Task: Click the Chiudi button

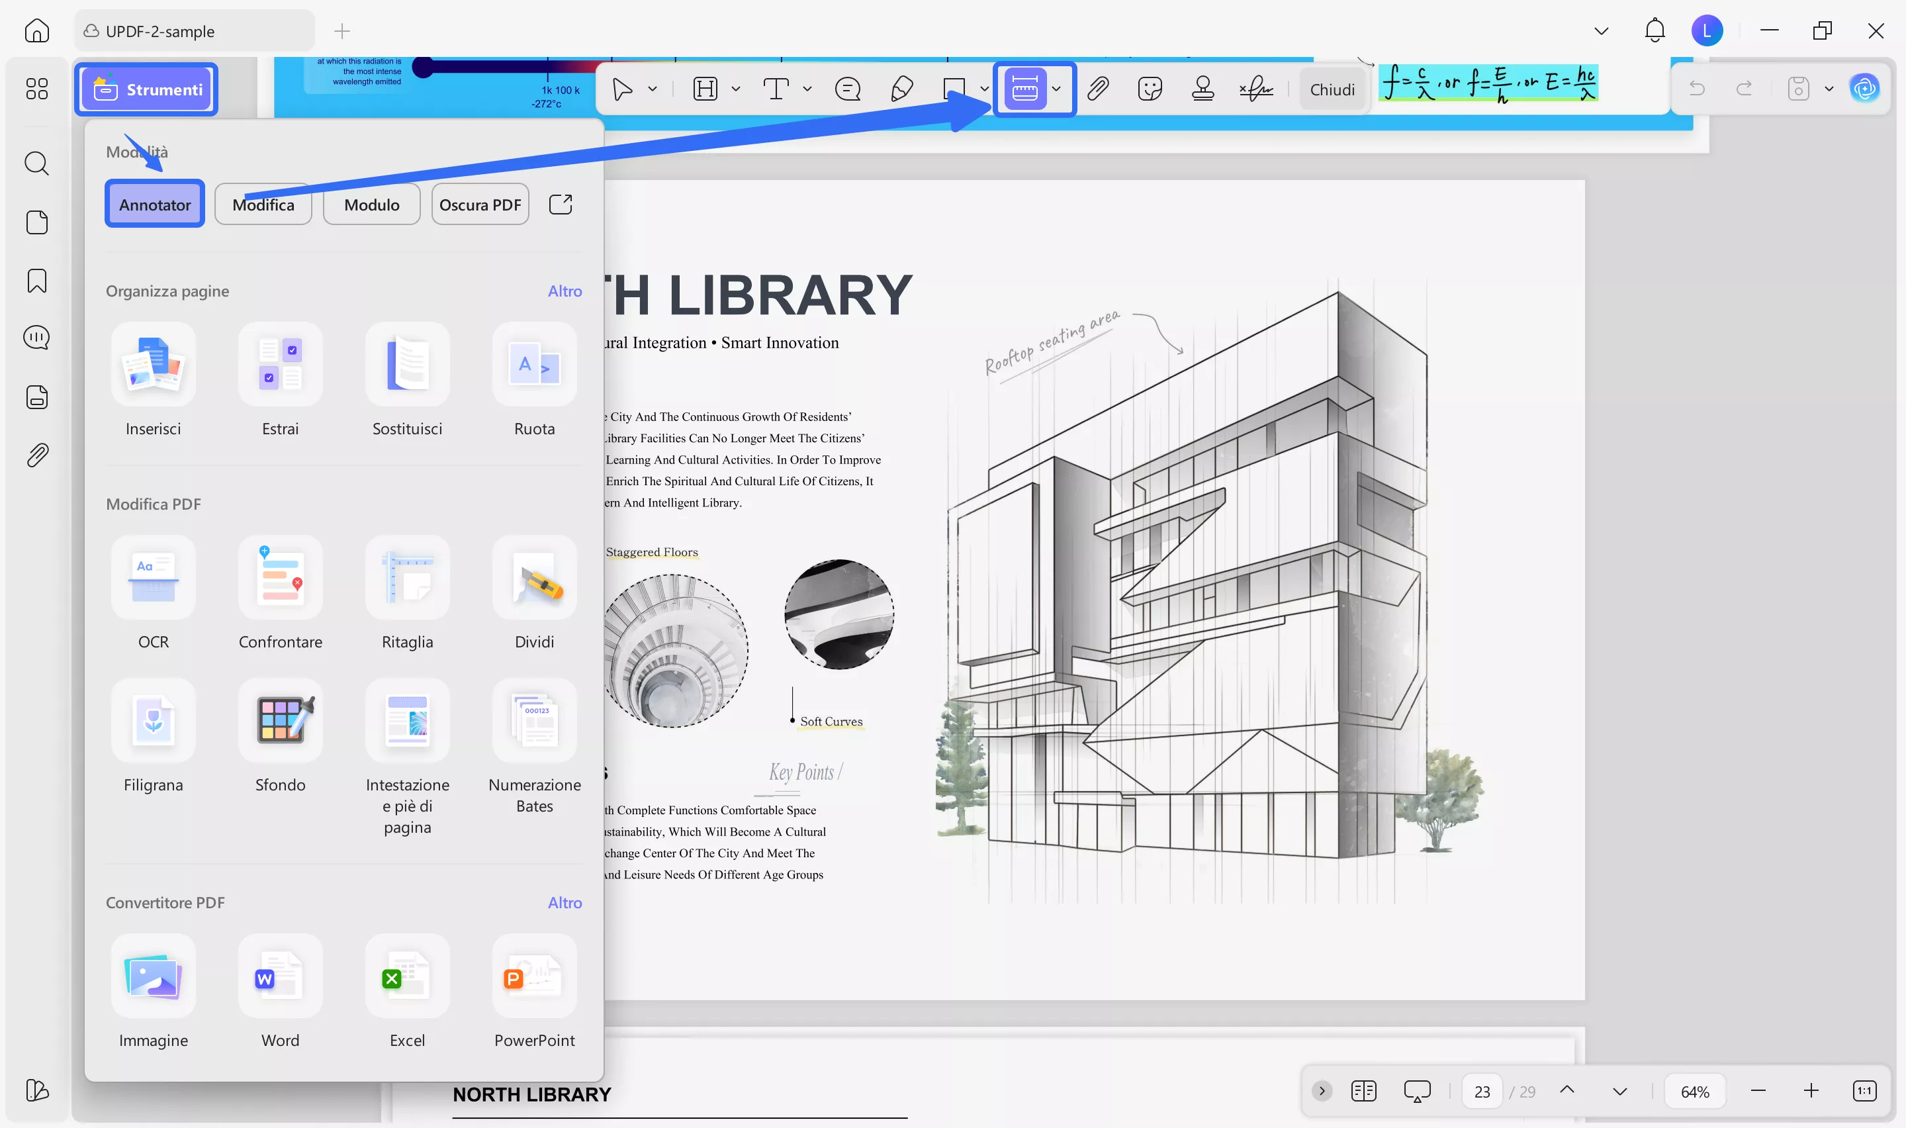Action: coord(1332,89)
